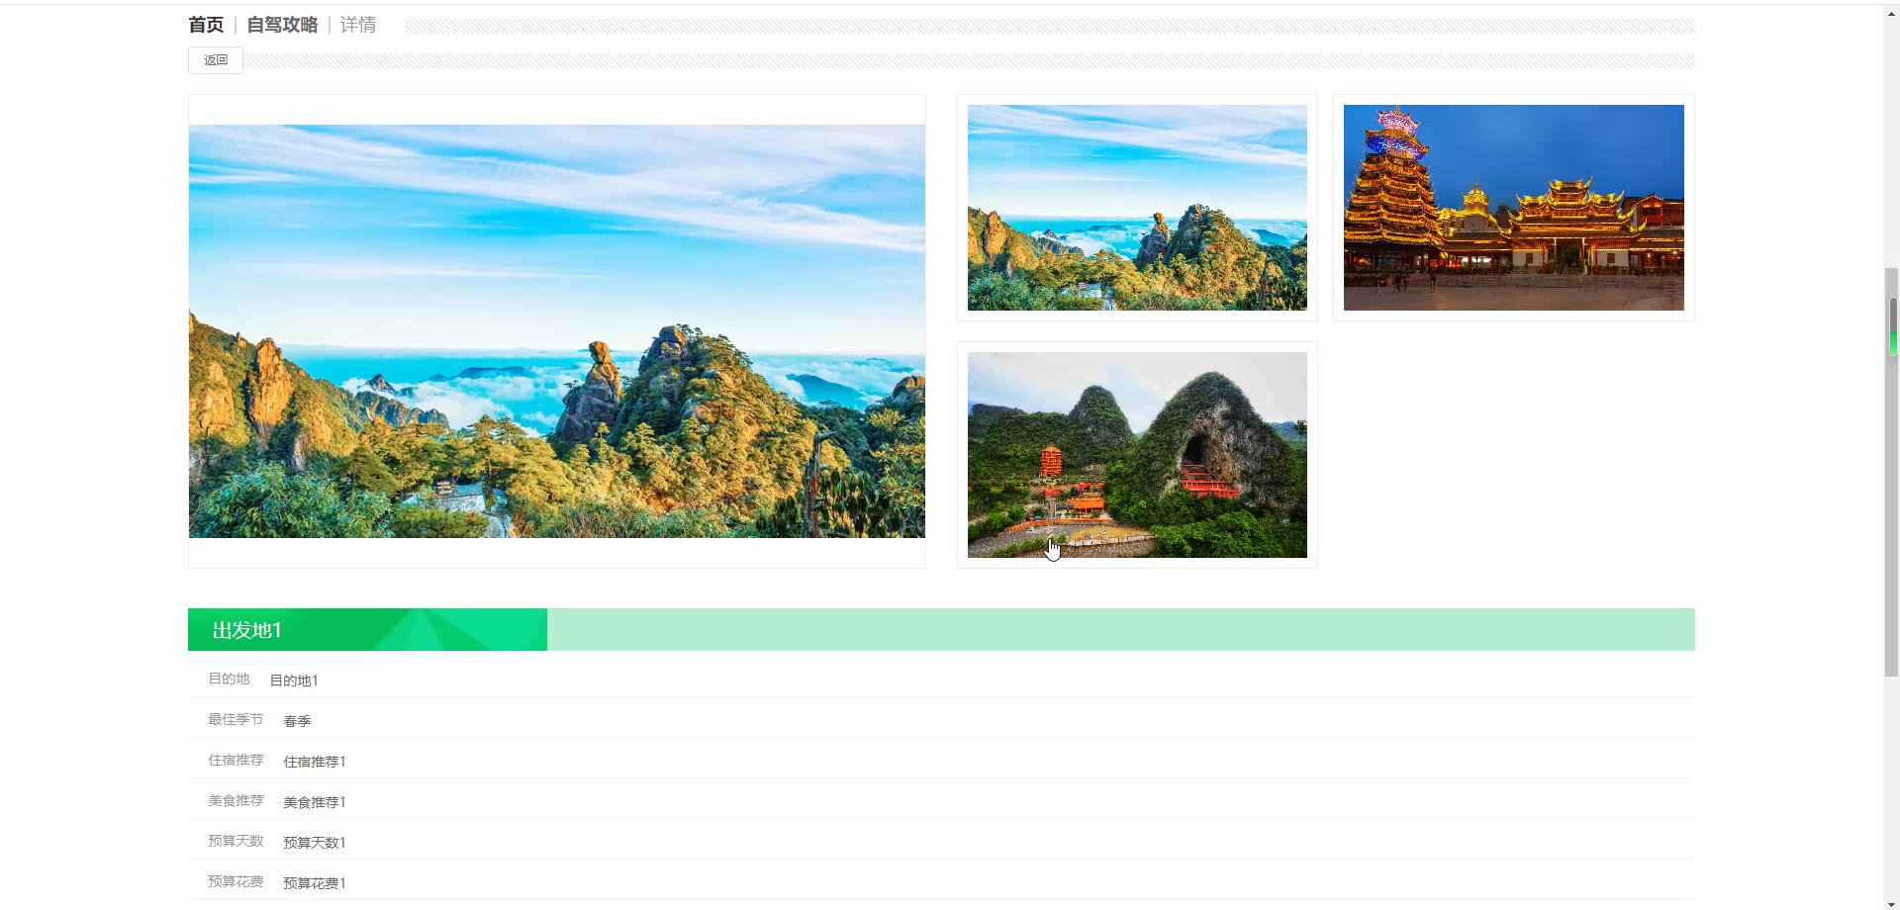
Task: Click the 最佳季节 row label
Action: click(x=236, y=719)
